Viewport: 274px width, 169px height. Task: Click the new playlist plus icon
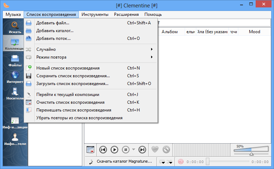[x=29, y=68]
